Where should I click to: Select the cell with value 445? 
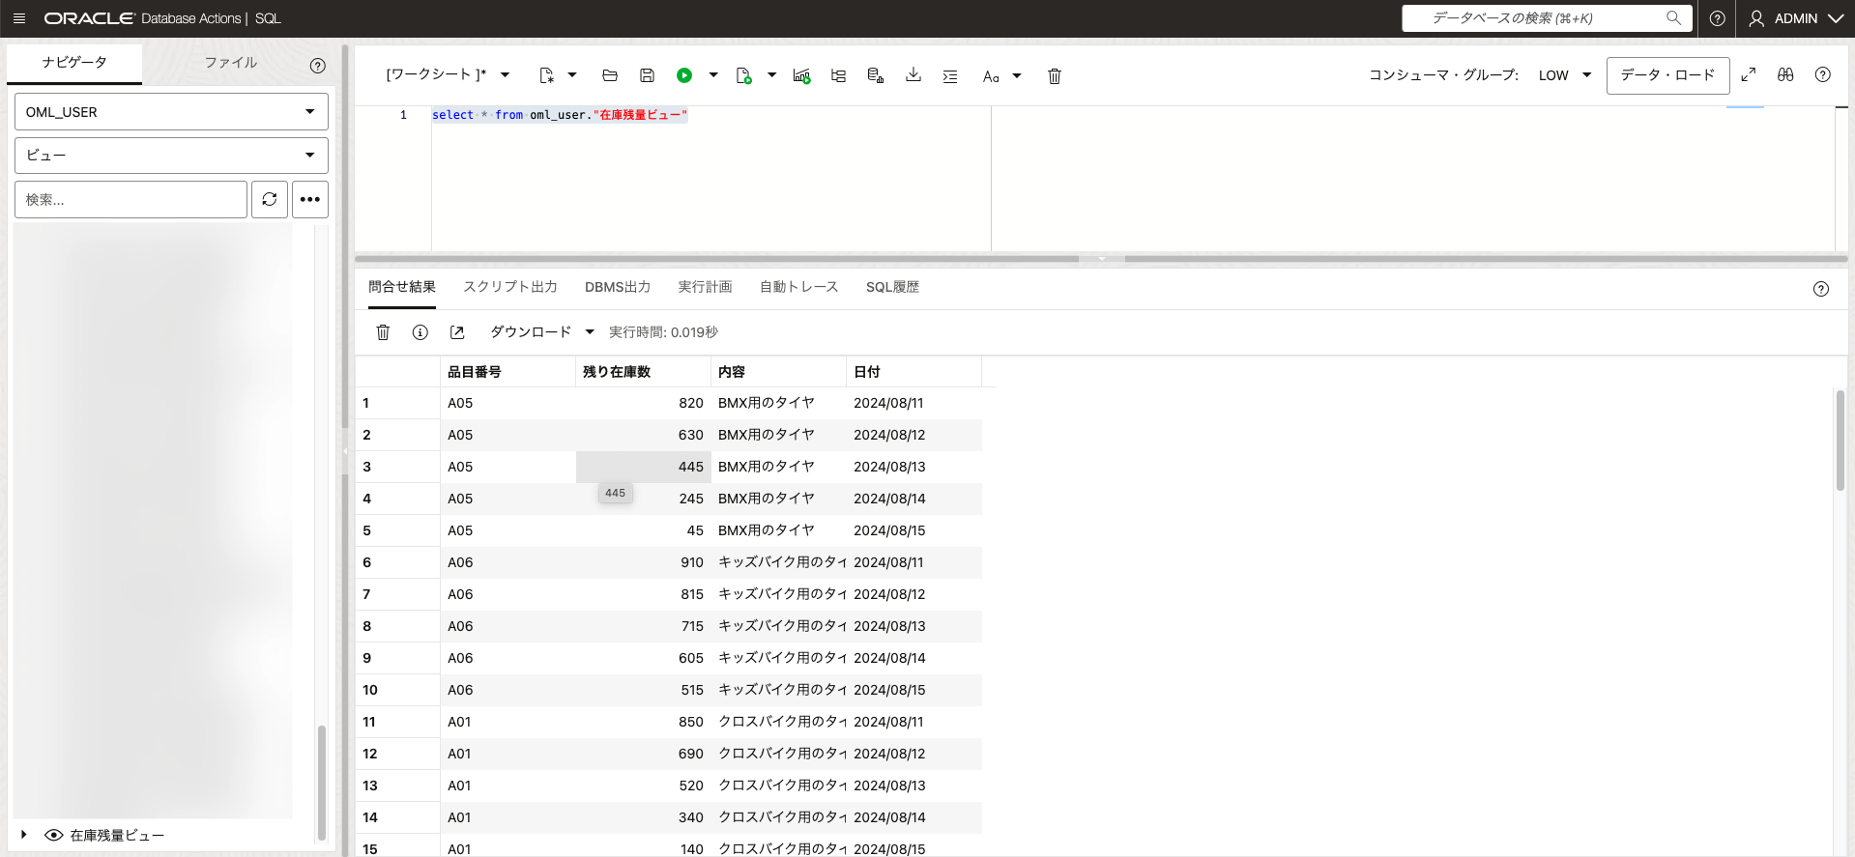pyautogui.click(x=644, y=467)
